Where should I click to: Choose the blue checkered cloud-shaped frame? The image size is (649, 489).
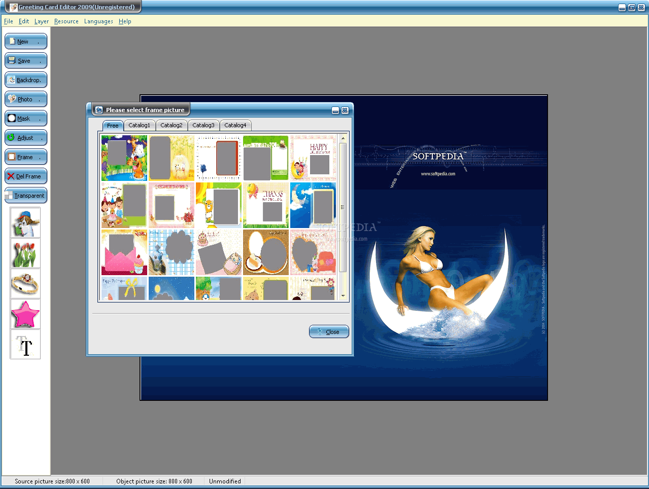[x=172, y=252]
